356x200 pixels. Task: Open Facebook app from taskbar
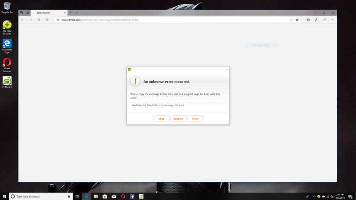tap(132, 196)
